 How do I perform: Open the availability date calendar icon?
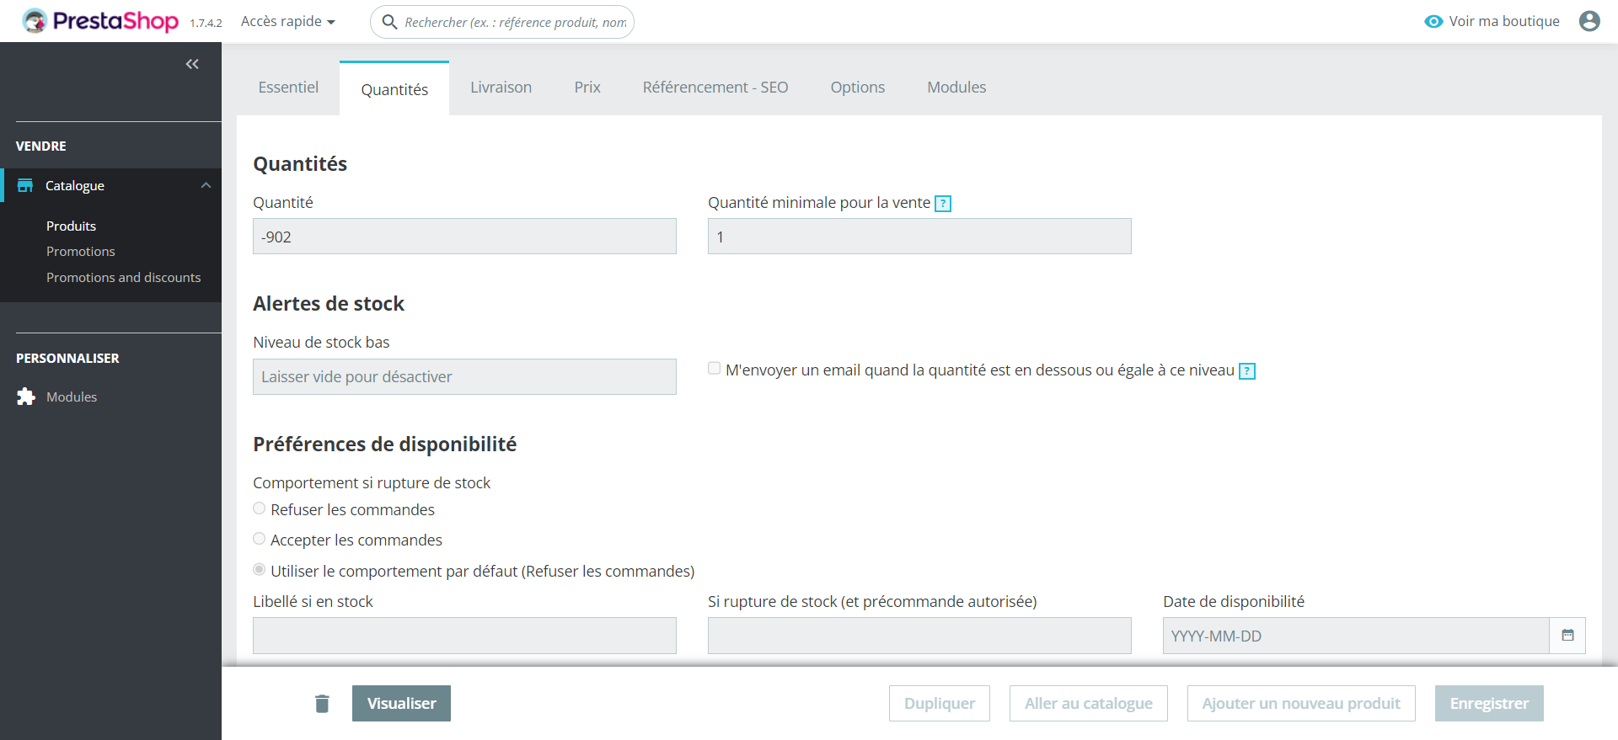tap(1567, 636)
